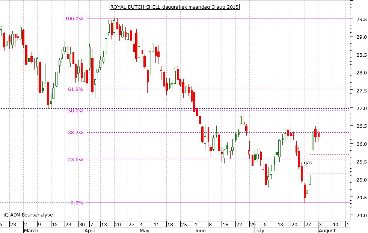Click the 'gap' annotation label
The image size is (368, 233).
coord(308,162)
